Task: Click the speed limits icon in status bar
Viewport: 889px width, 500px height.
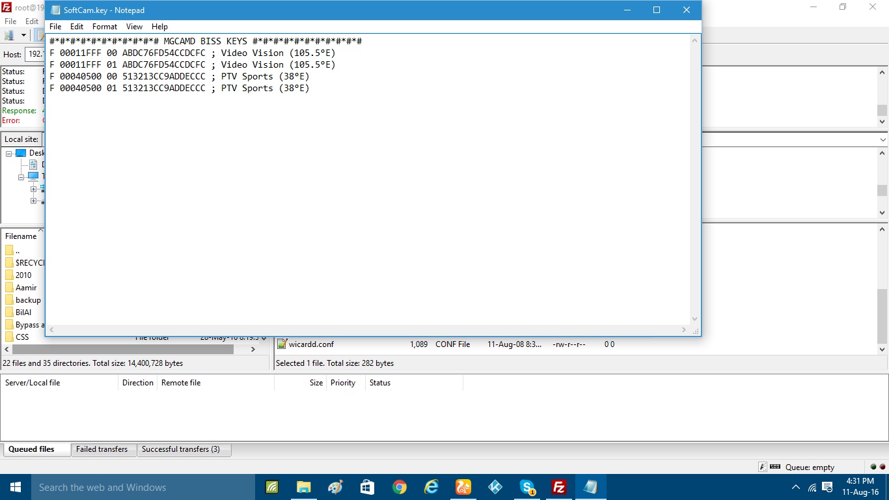Action: [x=775, y=467]
